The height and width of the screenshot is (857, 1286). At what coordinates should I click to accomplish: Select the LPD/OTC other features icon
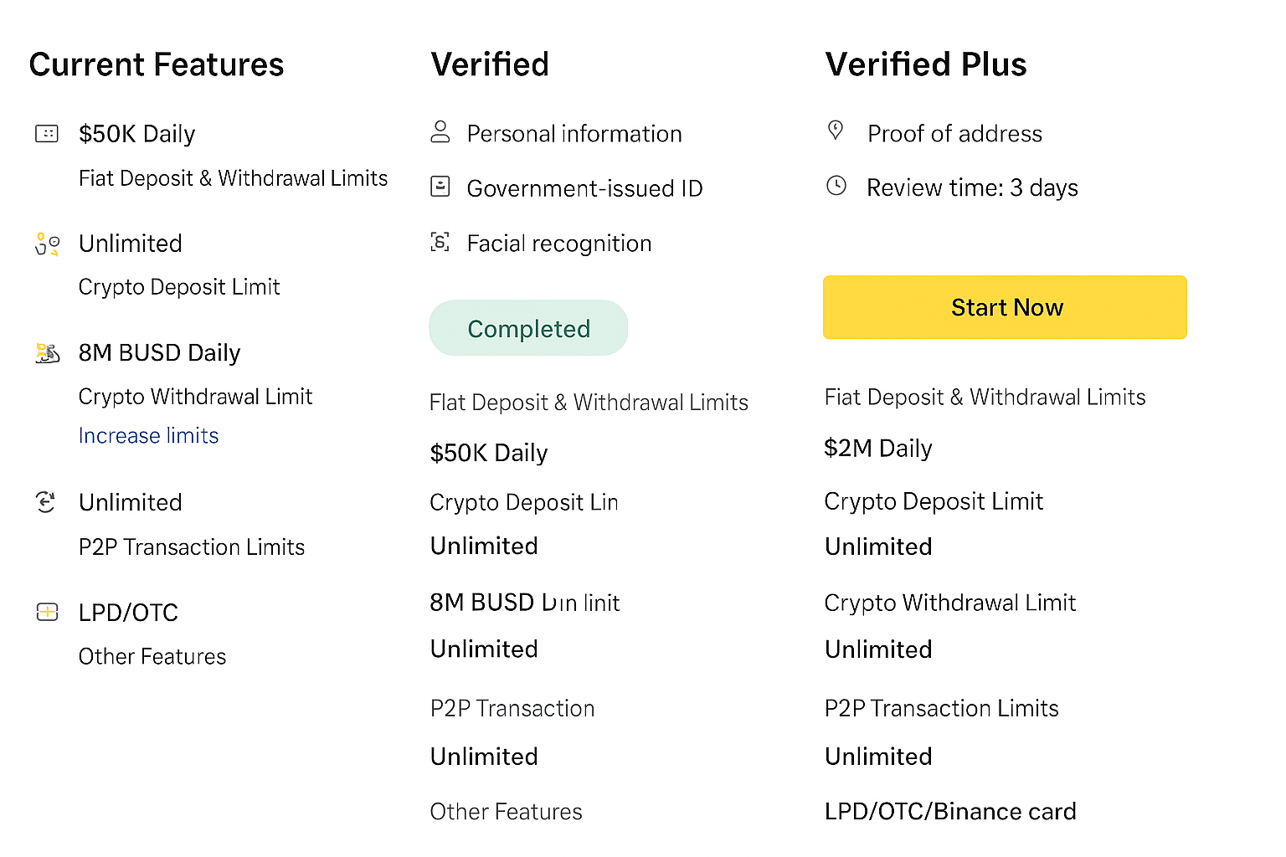[x=47, y=612]
